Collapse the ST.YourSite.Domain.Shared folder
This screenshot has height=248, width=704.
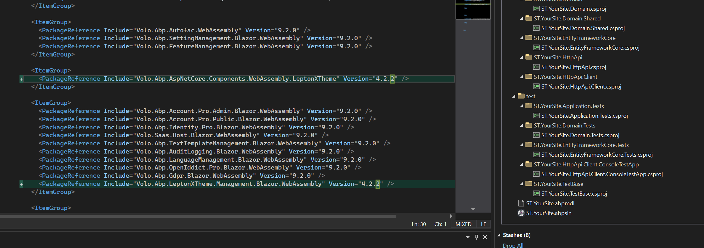coord(522,19)
